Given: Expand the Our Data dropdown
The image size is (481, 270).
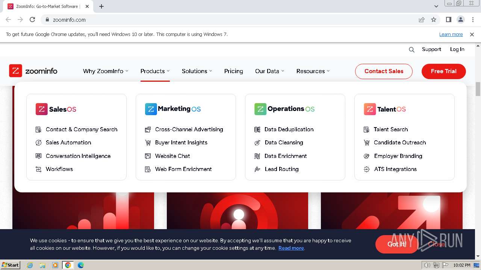Looking at the screenshot, I should pyautogui.click(x=269, y=71).
